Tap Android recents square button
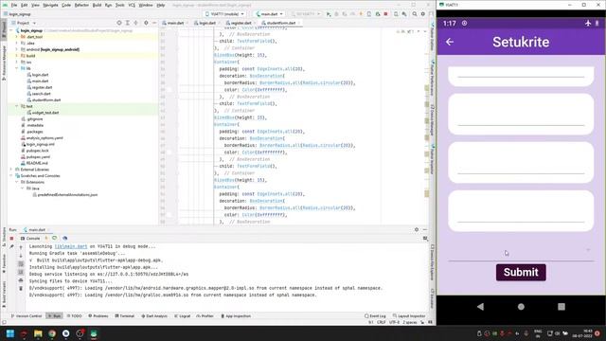 click(x=561, y=307)
